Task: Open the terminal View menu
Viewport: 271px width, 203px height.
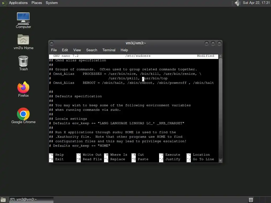Action: (x=77, y=50)
